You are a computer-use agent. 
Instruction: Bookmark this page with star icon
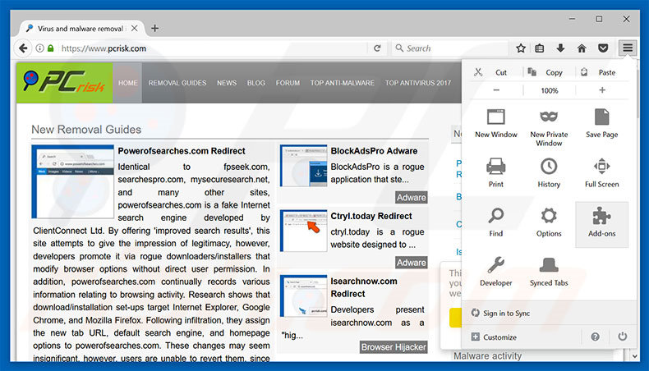pos(521,48)
